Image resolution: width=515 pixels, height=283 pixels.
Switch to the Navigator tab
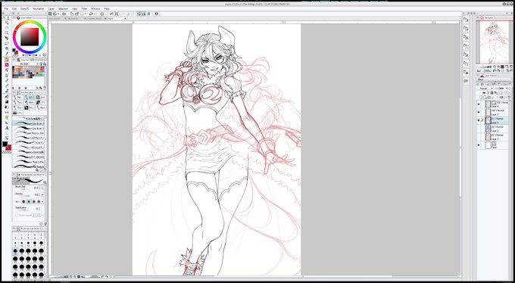pyautogui.click(x=488, y=17)
